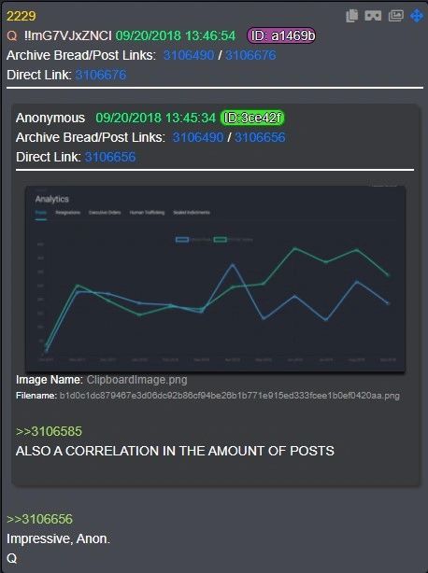Open the image gallery icon
The width and height of the screenshot is (428, 573).
(395, 16)
